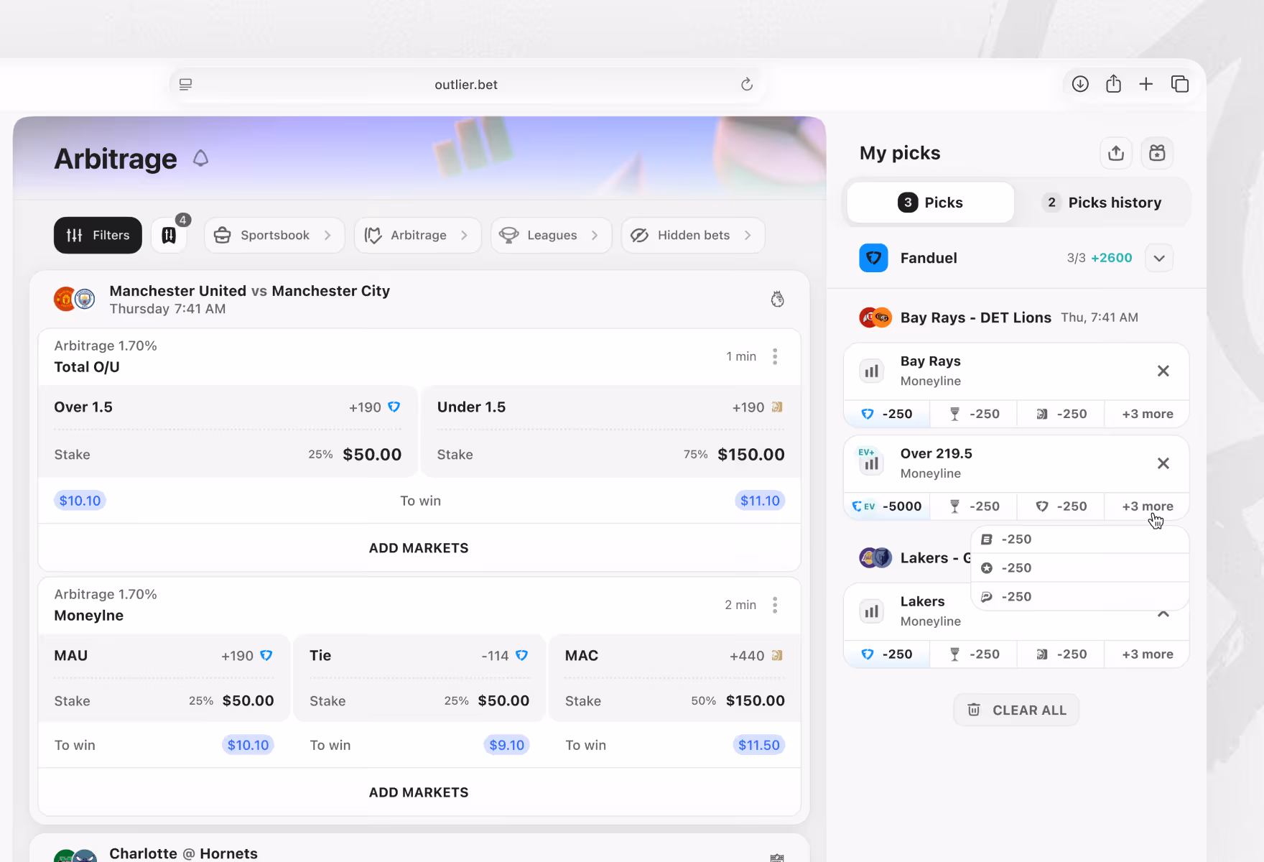The height and width of the screenshot is (862, 1264).
Task: Click the Charlotte @ Hornets match title
Action: (183, 853)
